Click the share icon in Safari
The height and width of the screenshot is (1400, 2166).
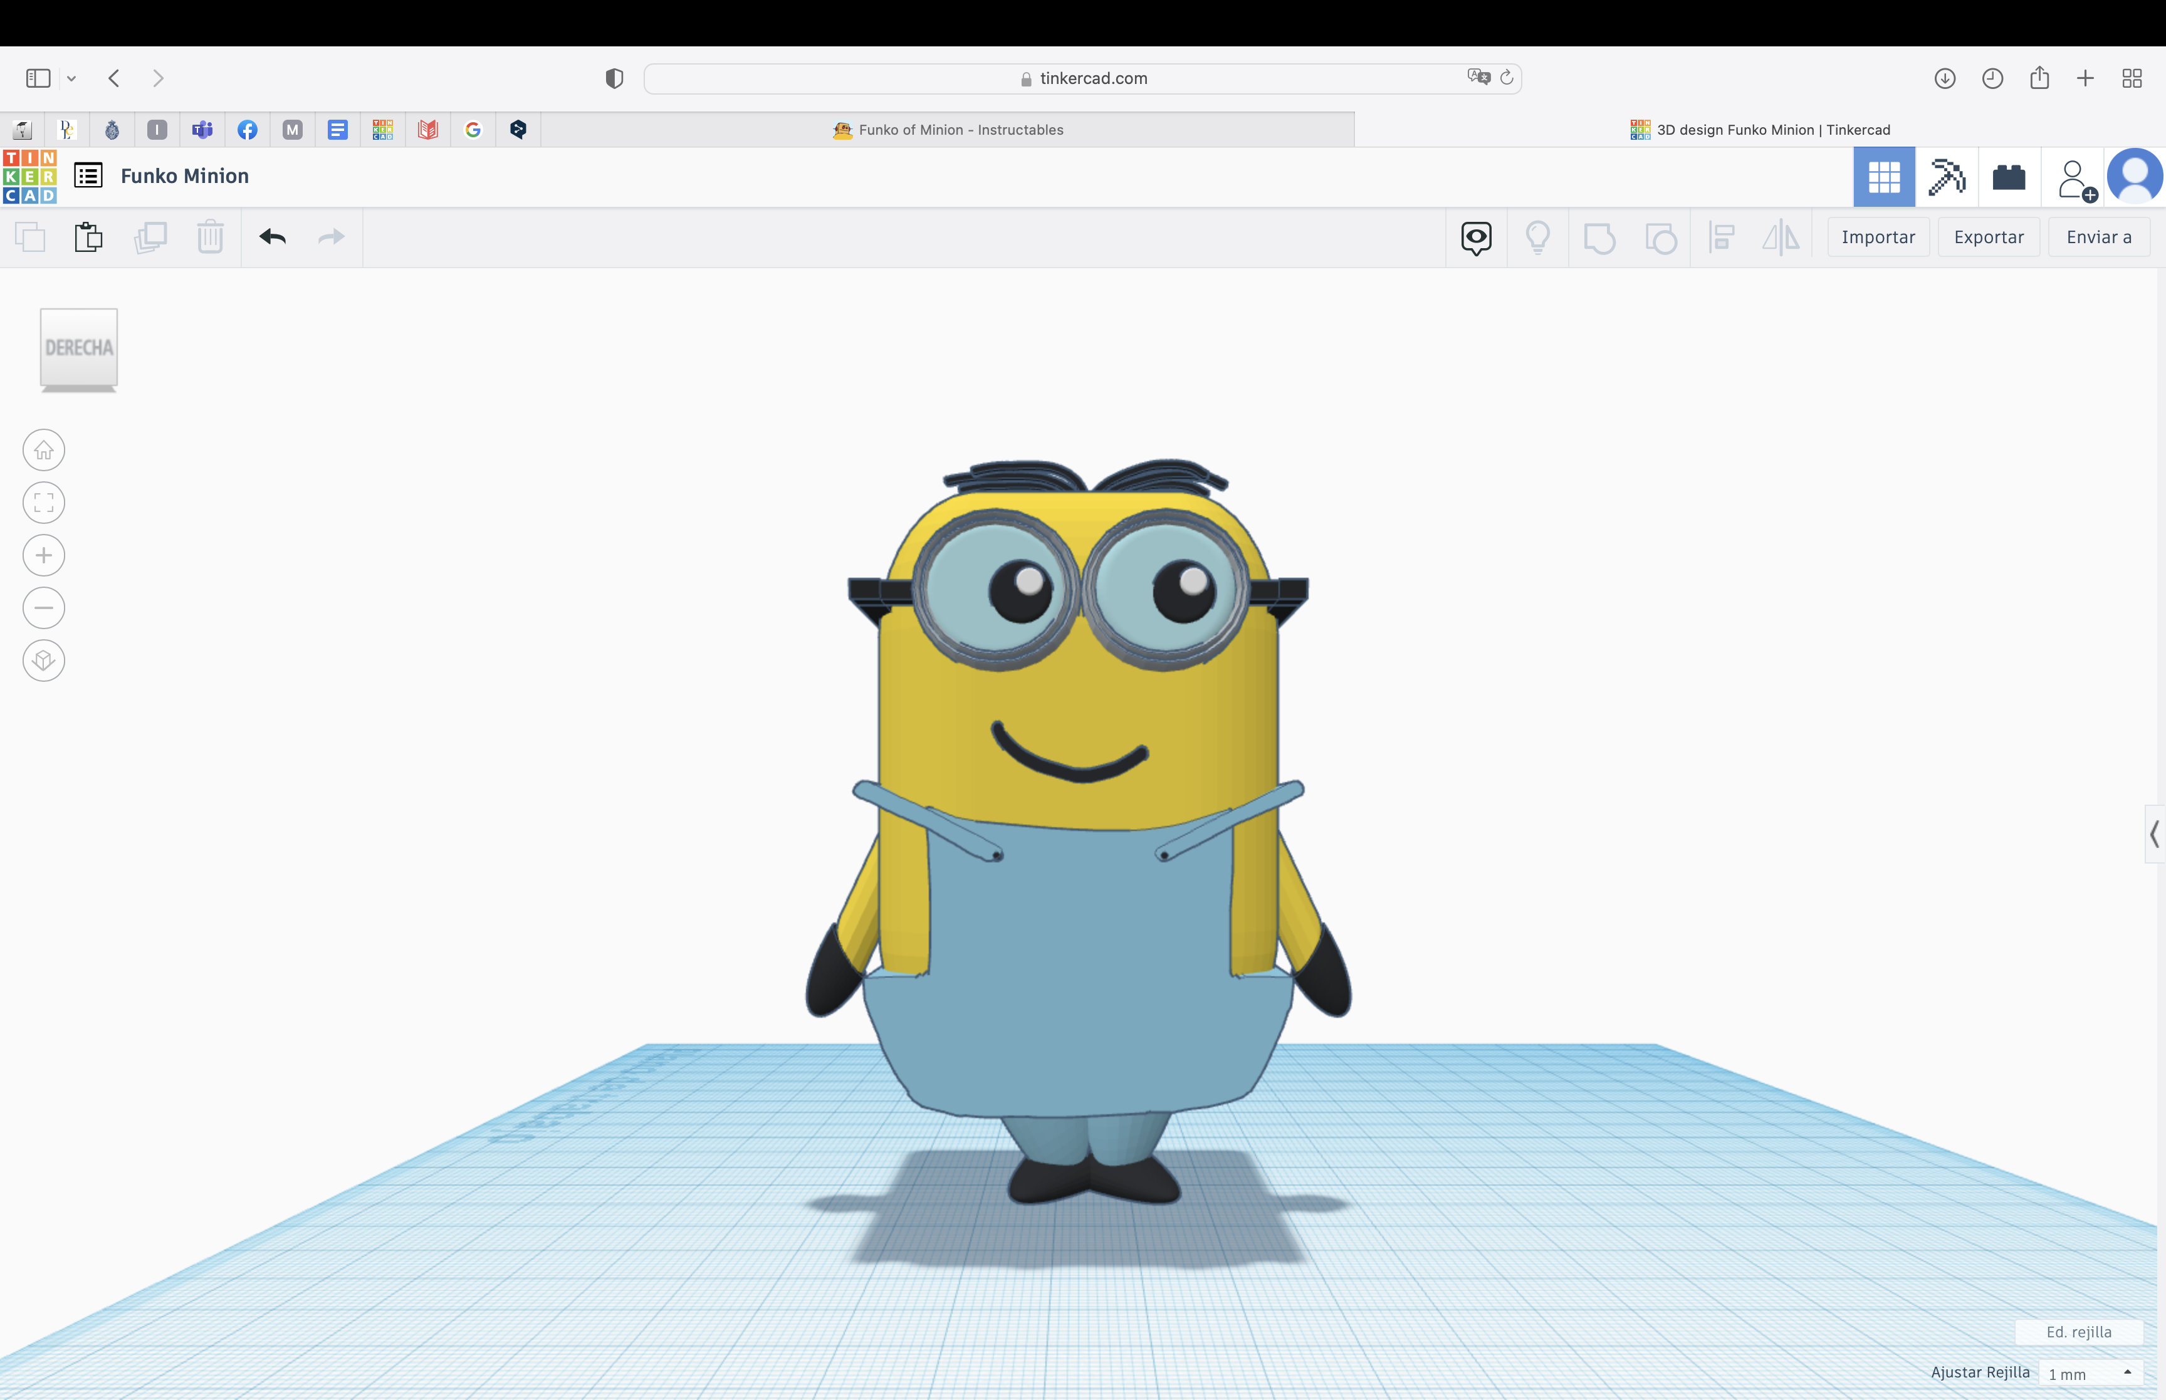click(x=2039, y=77)
